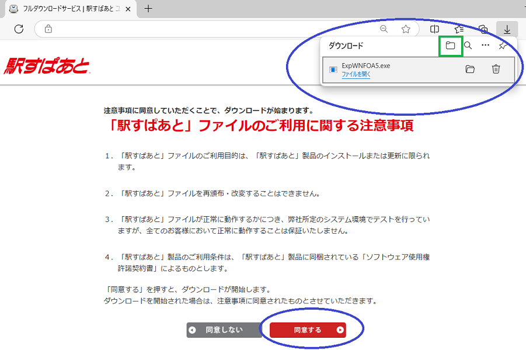Viewport: 526px width, 350px height.
Task: Open the favorites list icon
Action: tap(459, 29)
